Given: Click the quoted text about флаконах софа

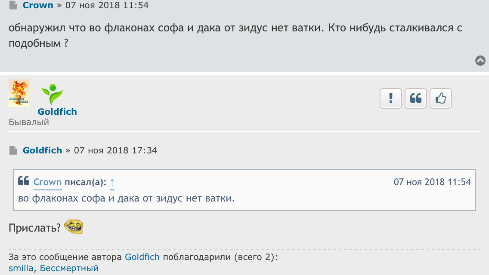Looking at the screenshot, I should [x=127, y=199].
